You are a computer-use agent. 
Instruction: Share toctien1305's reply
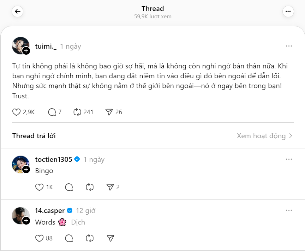pyautogui.click(x=110, y=187)
